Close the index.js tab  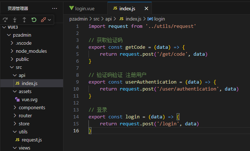point(146,8)
